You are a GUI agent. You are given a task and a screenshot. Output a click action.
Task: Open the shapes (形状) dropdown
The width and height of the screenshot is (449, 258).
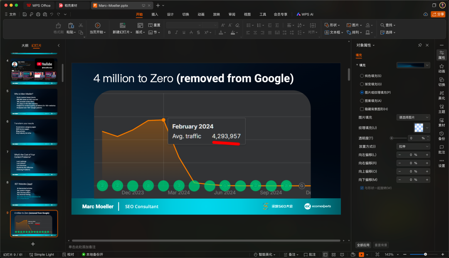(332, 25)
